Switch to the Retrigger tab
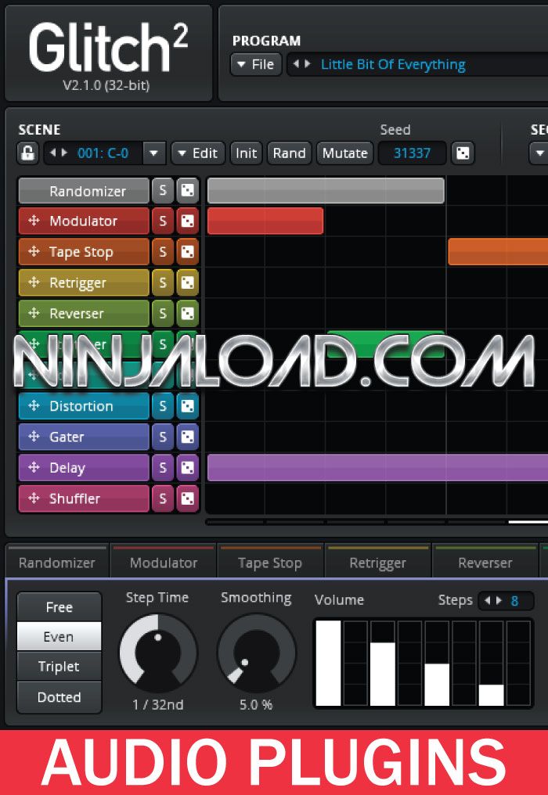This screenshot has height=795, width=548. (377, 563)
